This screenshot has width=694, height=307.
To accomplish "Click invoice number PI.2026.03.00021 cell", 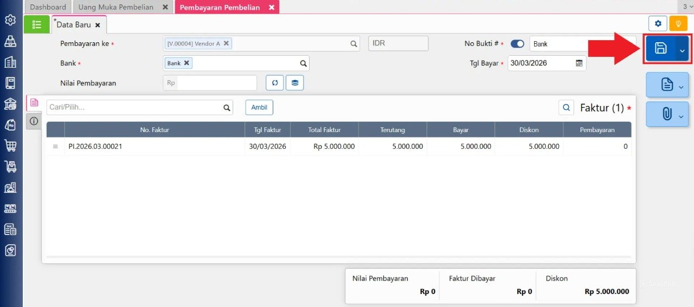I will coord(155,147).
